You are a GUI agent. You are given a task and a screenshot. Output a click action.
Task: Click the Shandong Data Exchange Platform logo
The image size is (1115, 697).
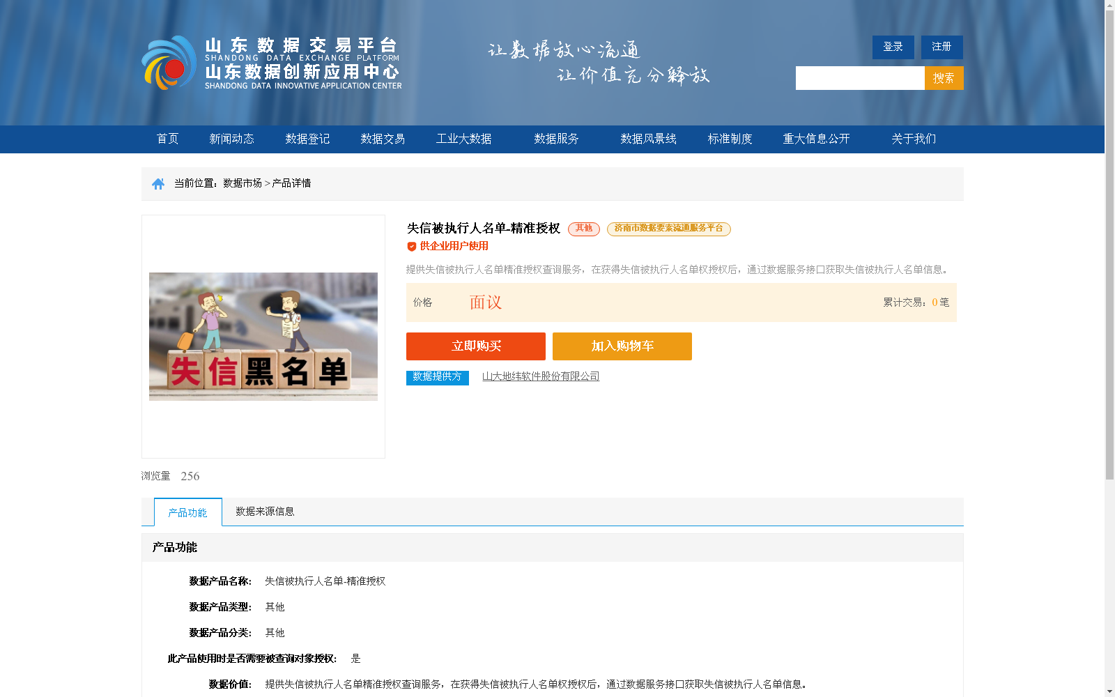coord(272,63)
